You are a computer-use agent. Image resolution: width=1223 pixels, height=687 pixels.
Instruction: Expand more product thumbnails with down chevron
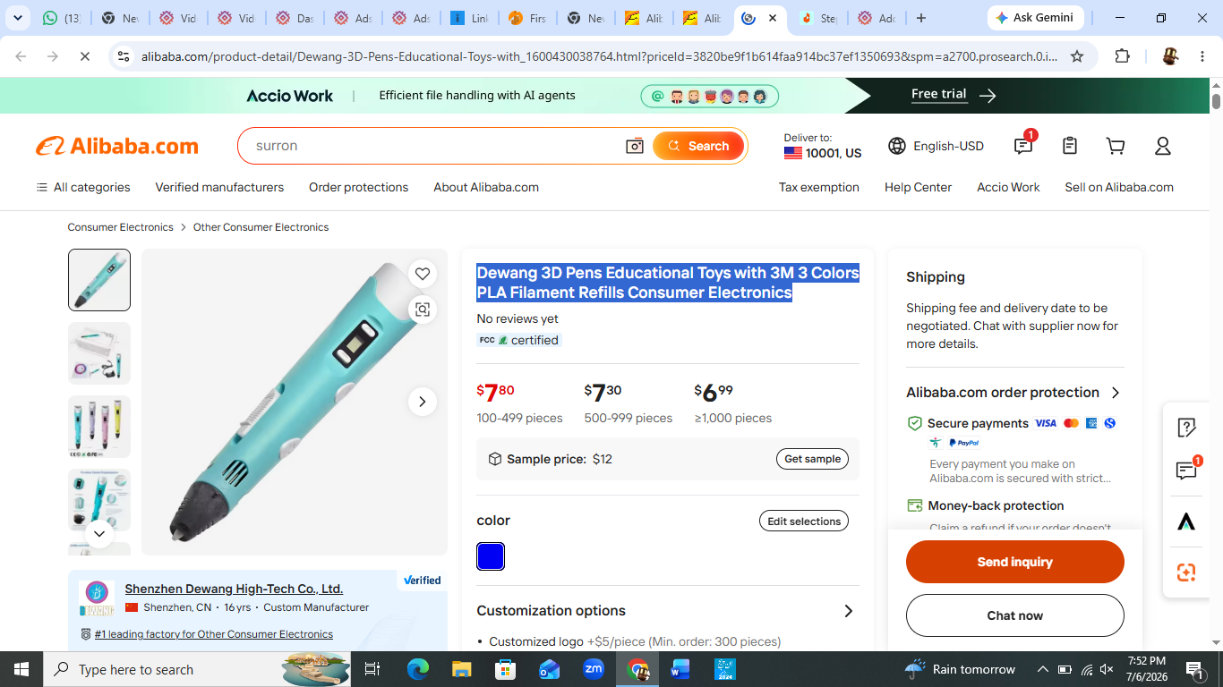99,534
